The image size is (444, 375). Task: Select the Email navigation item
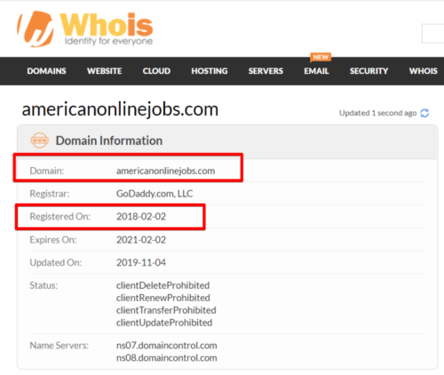pyautogui.click(x=316, y=71)
